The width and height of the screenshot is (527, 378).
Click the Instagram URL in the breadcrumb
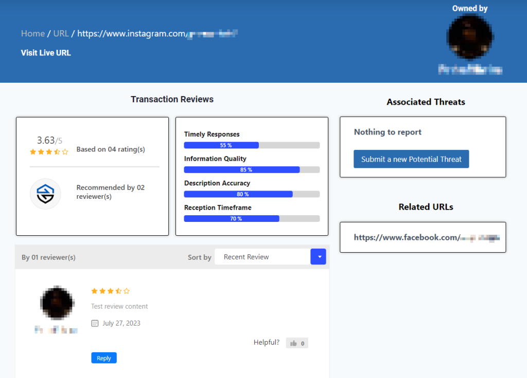[x=157, y=33]
